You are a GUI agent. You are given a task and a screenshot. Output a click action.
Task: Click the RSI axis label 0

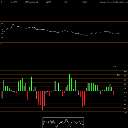coord(2,44)
